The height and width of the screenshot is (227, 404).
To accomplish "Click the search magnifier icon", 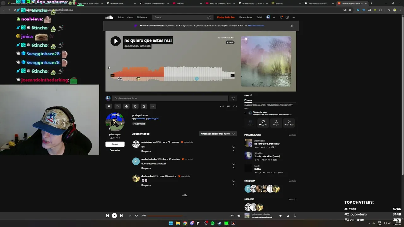I will (x=209, y=17).
